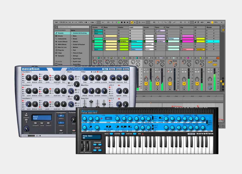Screen dimensions: 242x174
Task: Toggle the KEY map mode button
Action: point(202,22)
